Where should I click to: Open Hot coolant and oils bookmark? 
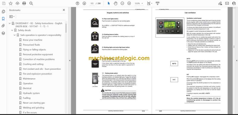coord(42,69)
